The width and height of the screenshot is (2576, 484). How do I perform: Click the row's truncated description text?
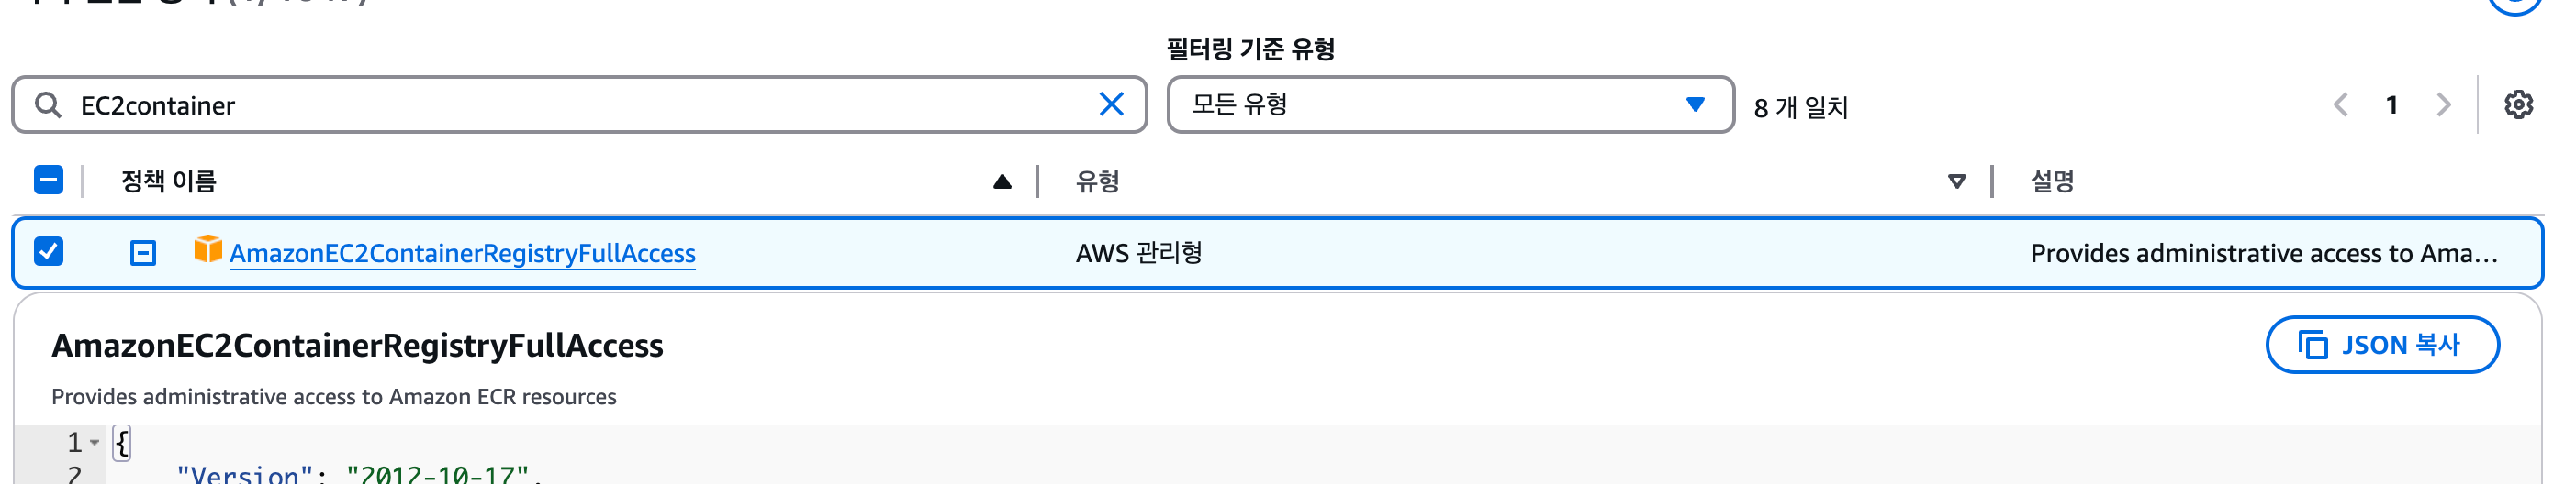pos(2263,254)
